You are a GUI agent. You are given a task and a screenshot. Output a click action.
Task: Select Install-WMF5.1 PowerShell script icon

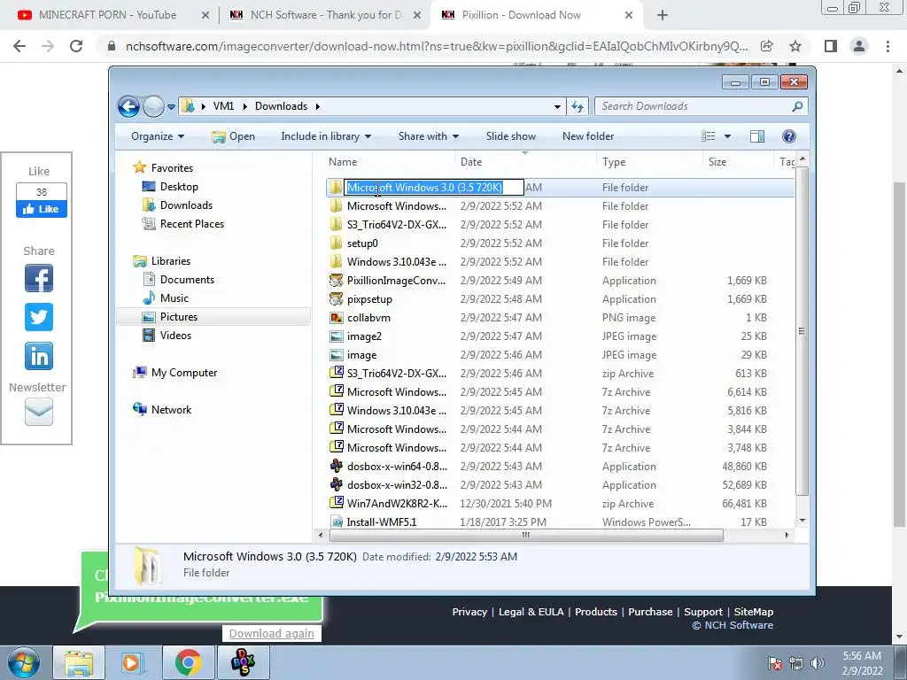click(336, 522)
